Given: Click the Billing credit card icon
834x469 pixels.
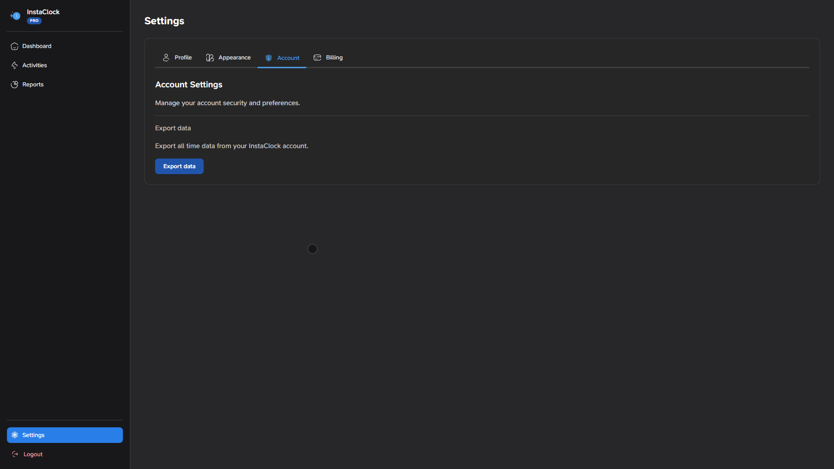Looking at the screenshot, I should click(317, 57).
